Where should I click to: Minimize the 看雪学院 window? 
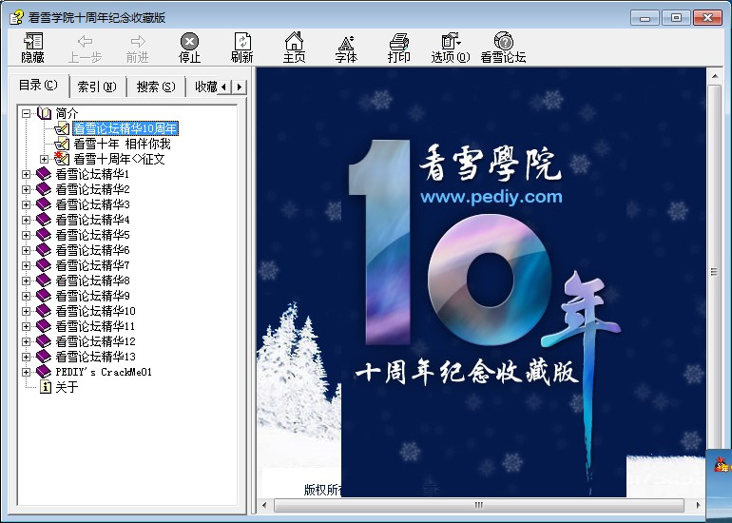(645, 18)
